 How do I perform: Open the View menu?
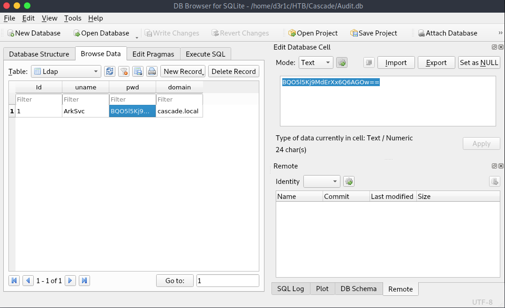50,18
